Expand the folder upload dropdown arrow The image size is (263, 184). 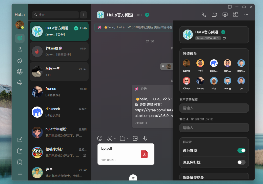click(x=128, y=138)
